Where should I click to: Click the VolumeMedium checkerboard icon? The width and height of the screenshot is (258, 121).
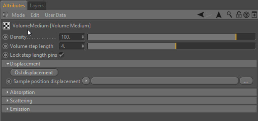(6, 26)
